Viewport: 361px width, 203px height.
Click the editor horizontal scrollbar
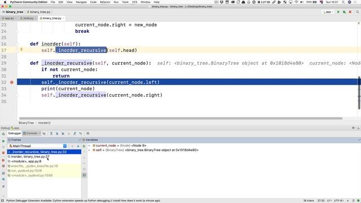[x=180, y=118]
